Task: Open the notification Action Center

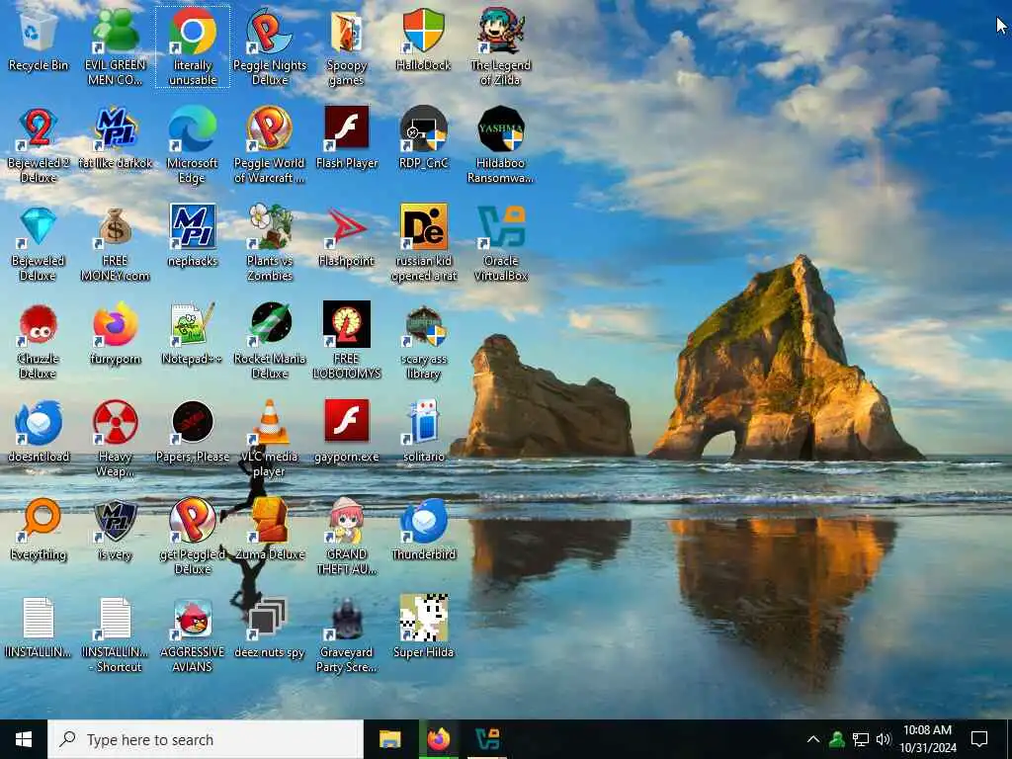Action: [x=979, y=739]
